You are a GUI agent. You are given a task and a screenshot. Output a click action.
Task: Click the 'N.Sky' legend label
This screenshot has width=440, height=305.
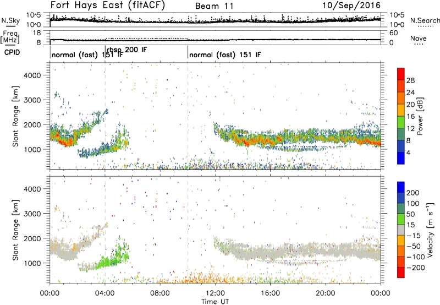tap(10, 20)
